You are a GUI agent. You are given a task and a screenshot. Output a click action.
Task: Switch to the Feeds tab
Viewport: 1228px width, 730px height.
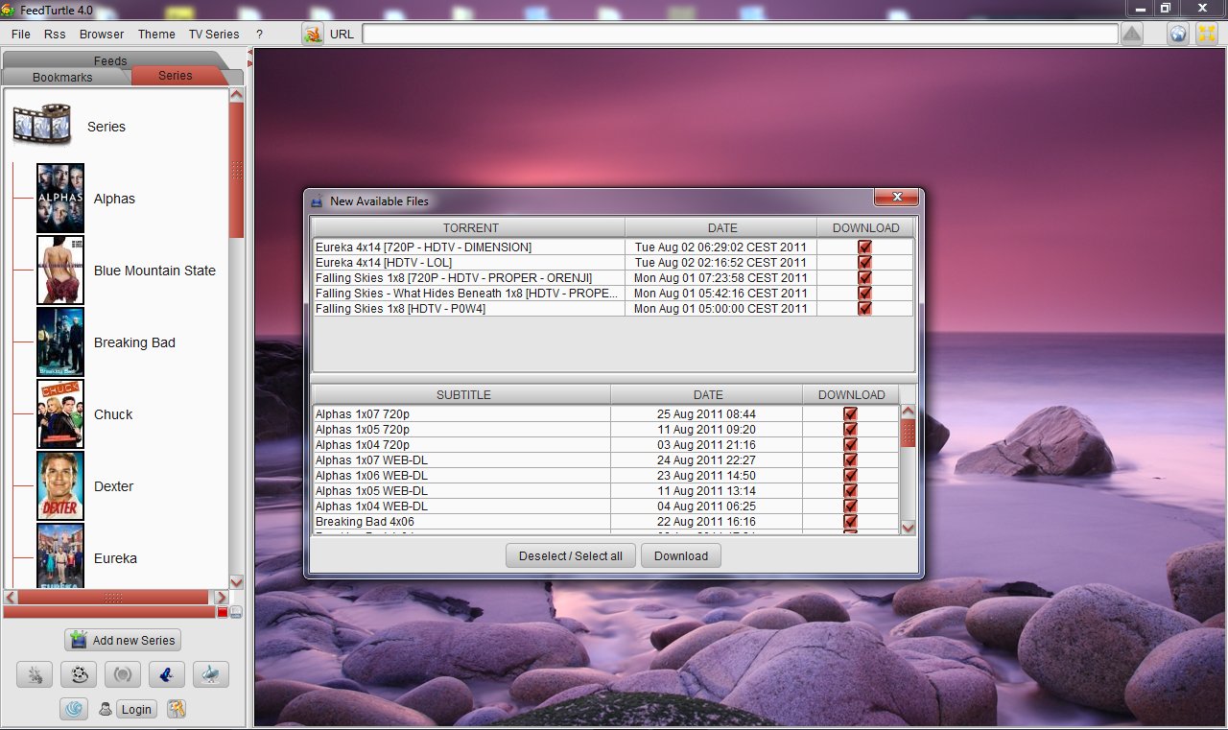point(110,60)
